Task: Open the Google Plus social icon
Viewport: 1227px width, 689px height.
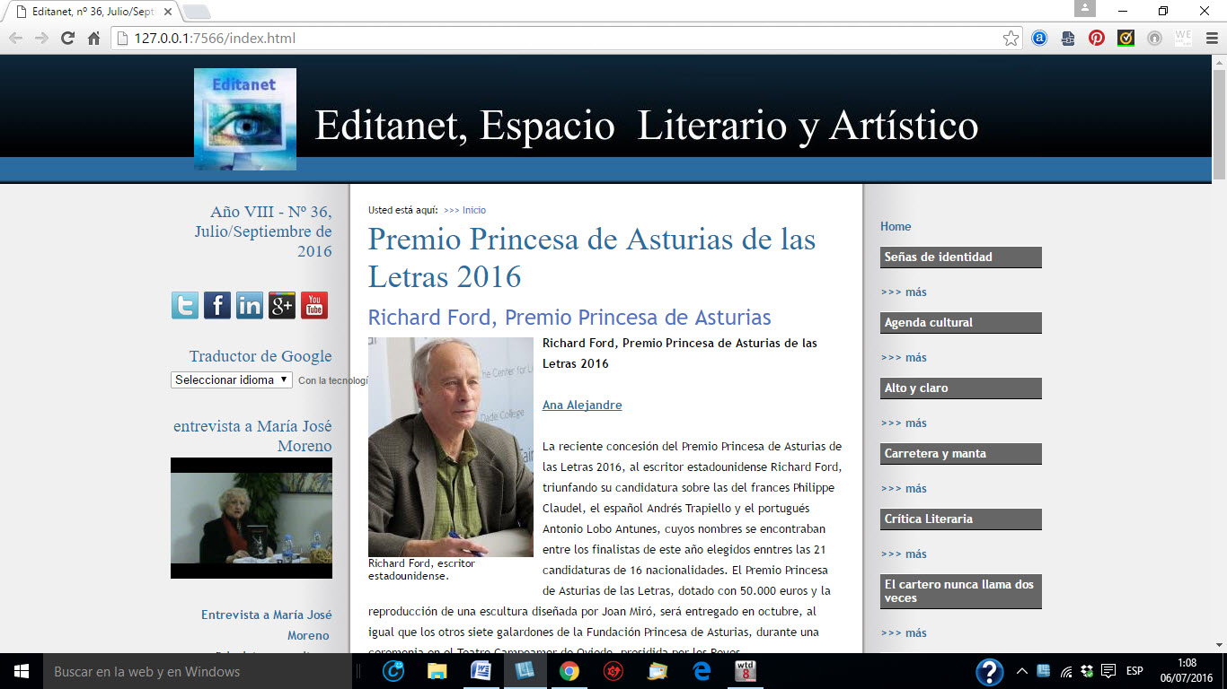Action: [x=282, y=305]
